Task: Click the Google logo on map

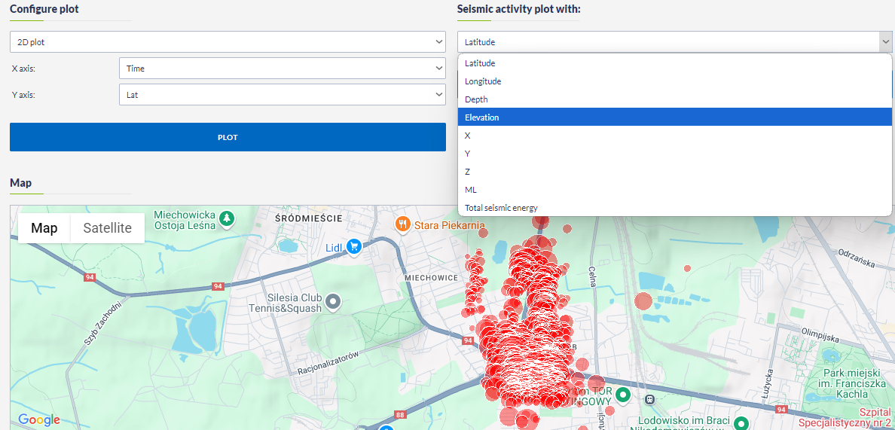Action: (x=38, y=419)
